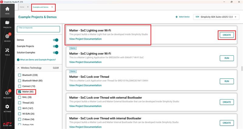
Task: Close the Home tab
Action: (28, 7)
